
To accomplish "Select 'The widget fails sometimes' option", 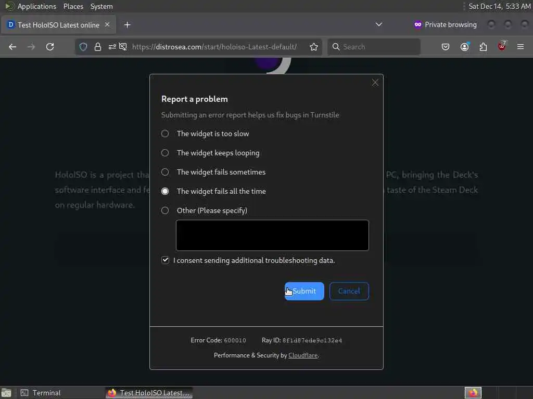I will click(x=165, y=172).
